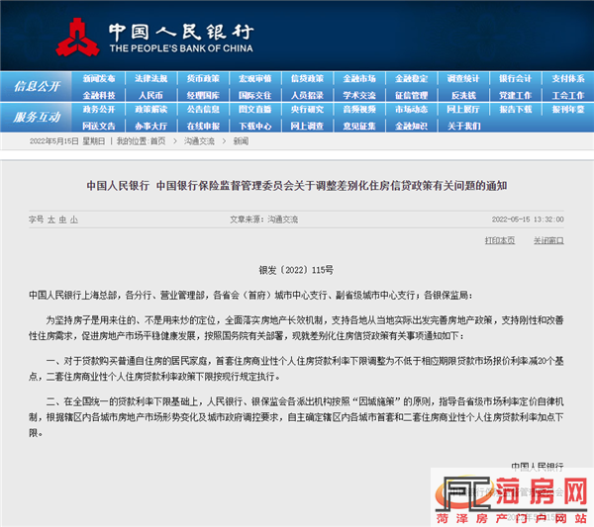Set font size to 小
Viewport: 594px width, 527px height.
click(74, 220)
